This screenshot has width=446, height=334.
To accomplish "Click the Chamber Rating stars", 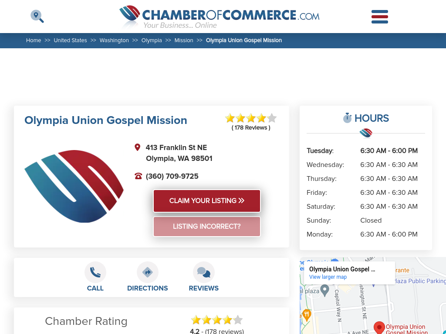I will tap(217, 320).
